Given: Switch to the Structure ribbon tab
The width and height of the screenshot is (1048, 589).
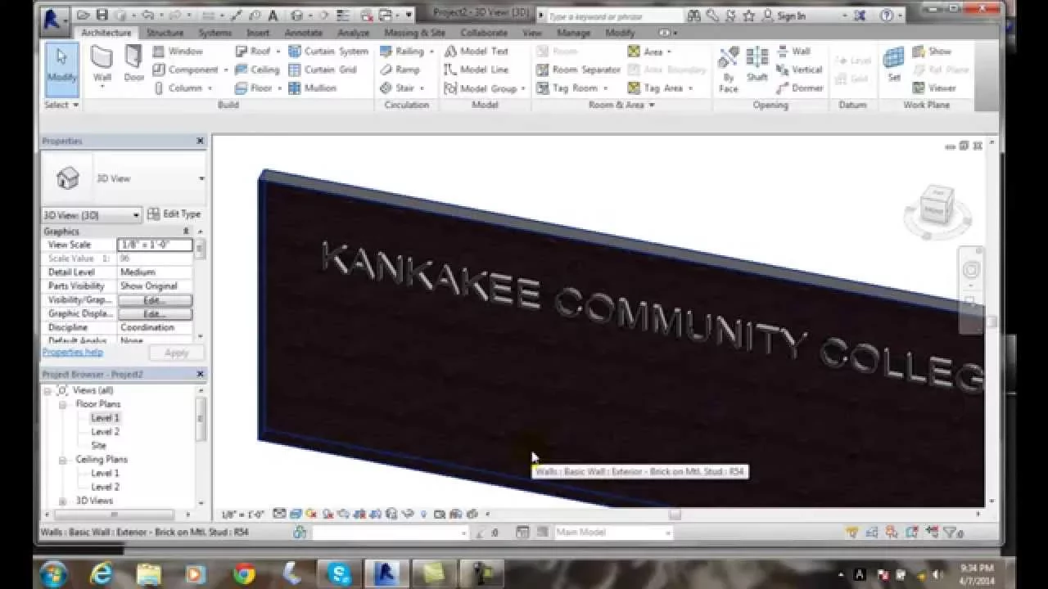Looking at the screenshot, I should [x=165, y=33].
